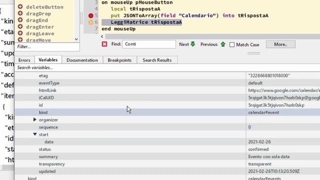Viewport: 320px width, 180px height.
Task: Show the Search Results tab
Action: click(x=157, y=60)
